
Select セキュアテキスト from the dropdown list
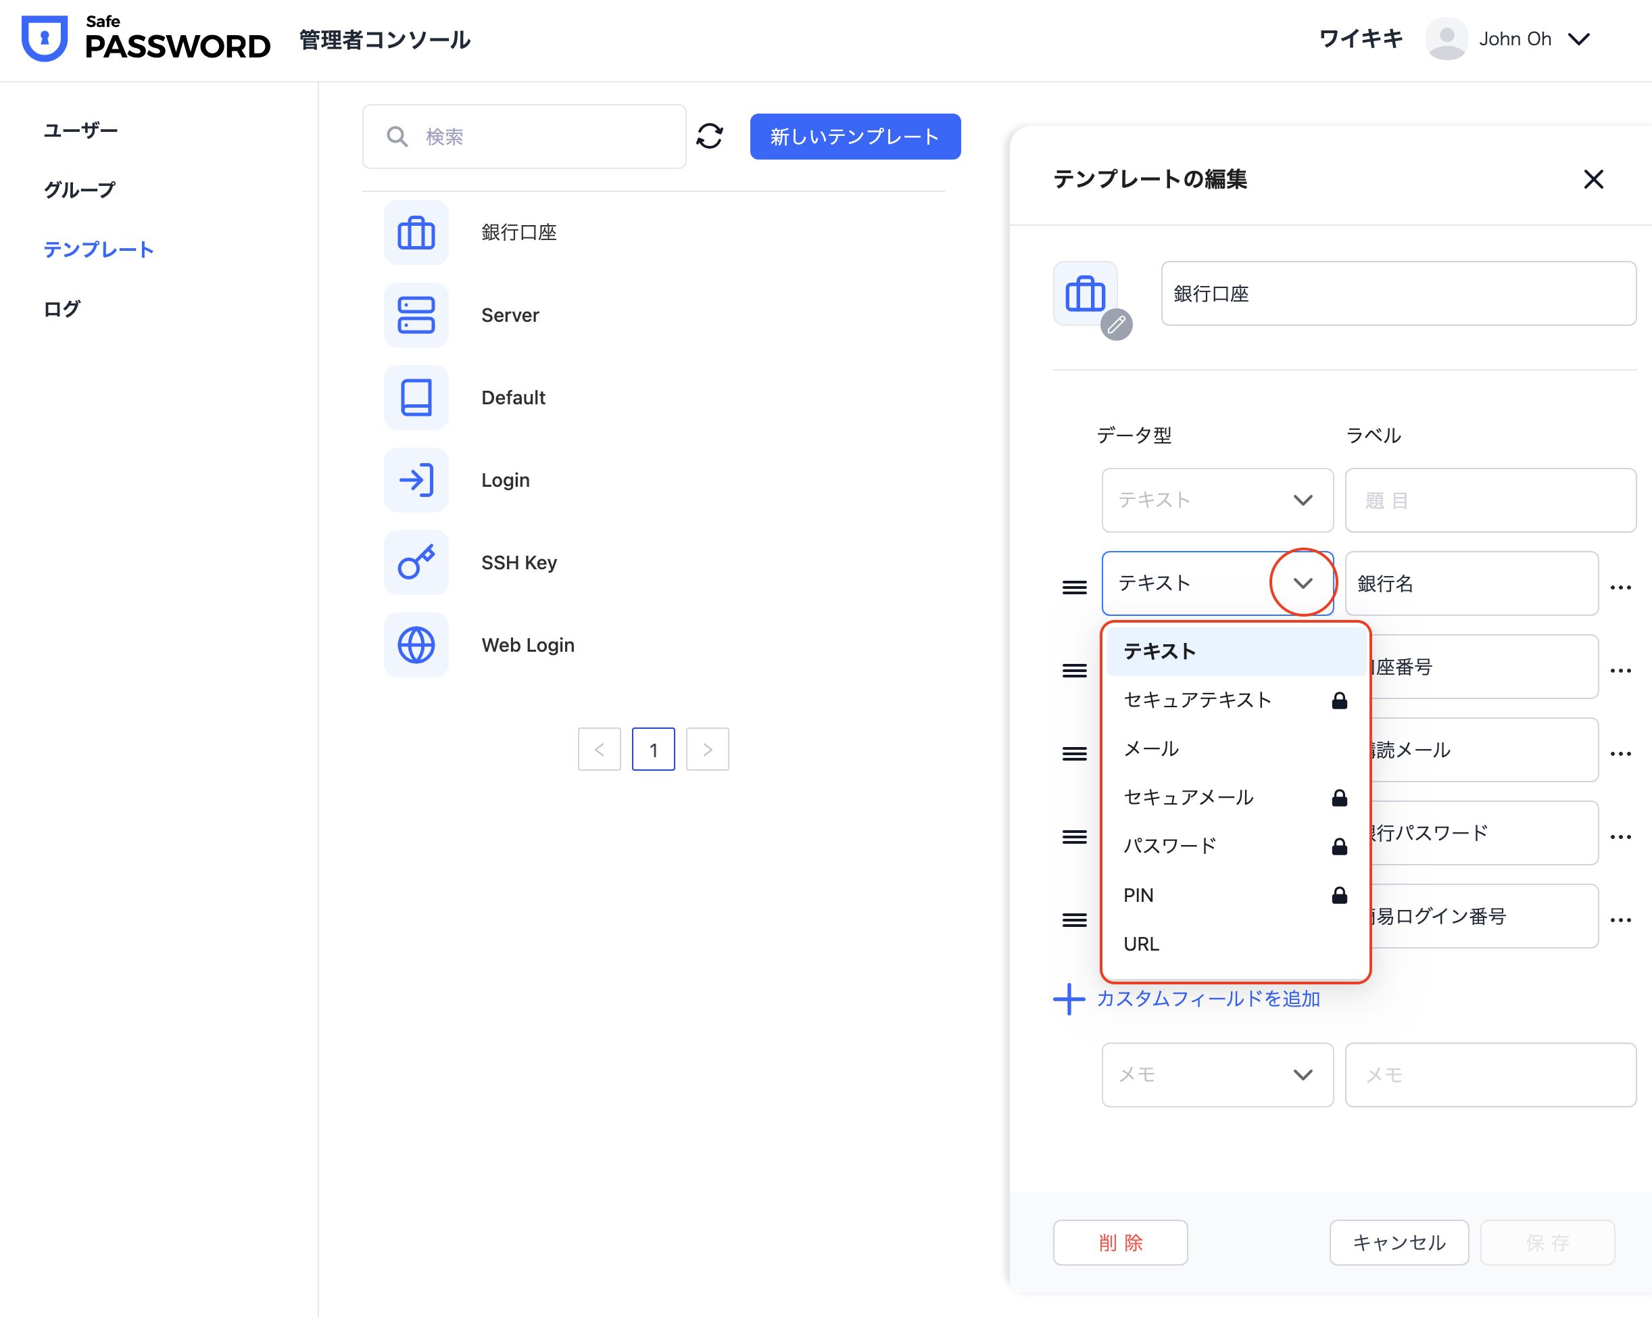[1197, 700]
